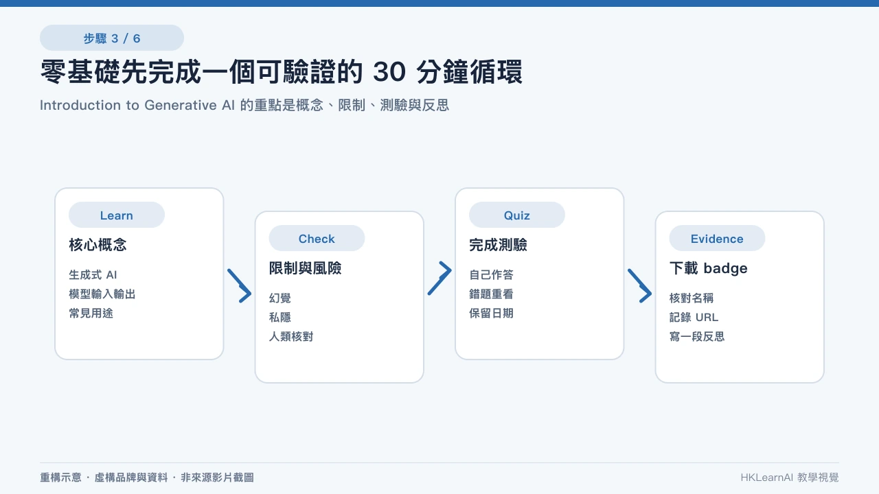This screenshot has height=494, width=879.
Task: Click the 錯題重看 line
Action: [491, 294]
